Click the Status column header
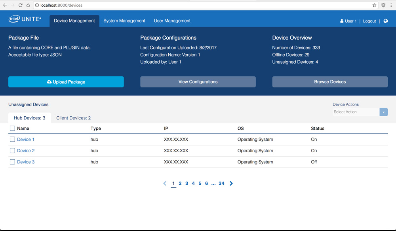 tap(318, 129)
